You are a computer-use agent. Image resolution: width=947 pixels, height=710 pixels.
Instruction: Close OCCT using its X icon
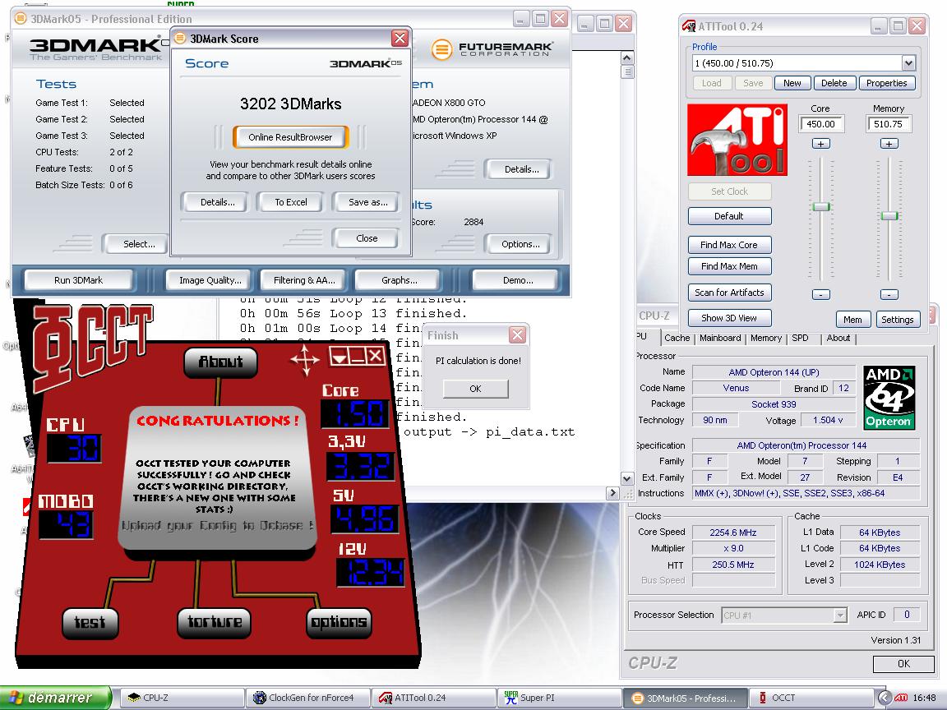(375, 356)
